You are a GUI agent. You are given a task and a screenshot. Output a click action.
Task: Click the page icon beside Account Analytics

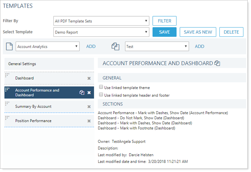pos(9,46)
